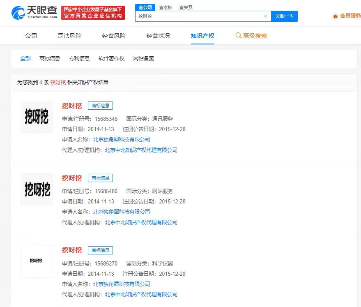Select registration number 15685348
The height and width of the screenshot is (307, 361).
point(106,119)
